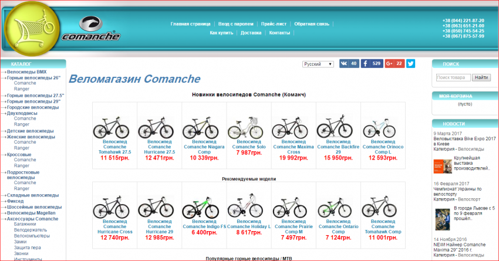Open Как купить menu item
The image size is (499, 261).
coord(221,33)
